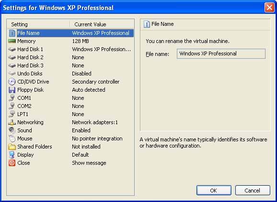
Task: Click the CD/DVD Drive disc icon
Action: tap(12, 82)
